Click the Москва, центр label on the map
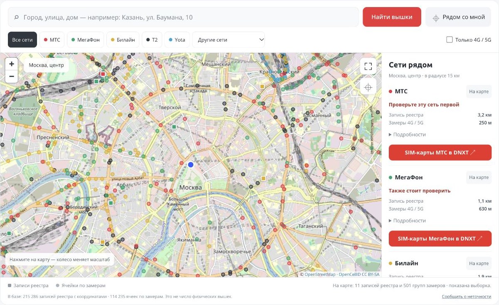499x305 pixels. 46,65
